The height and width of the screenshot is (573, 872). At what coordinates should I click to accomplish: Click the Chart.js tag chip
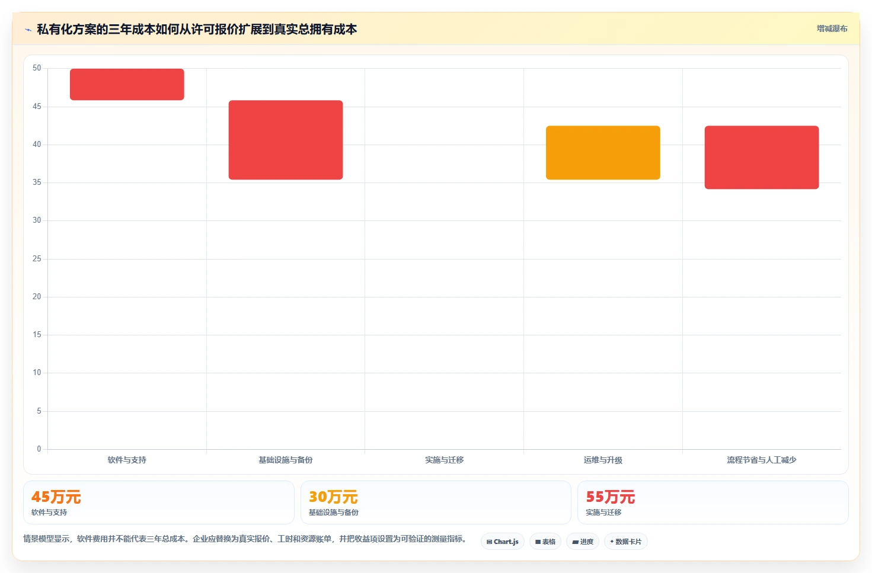point(503,542)
